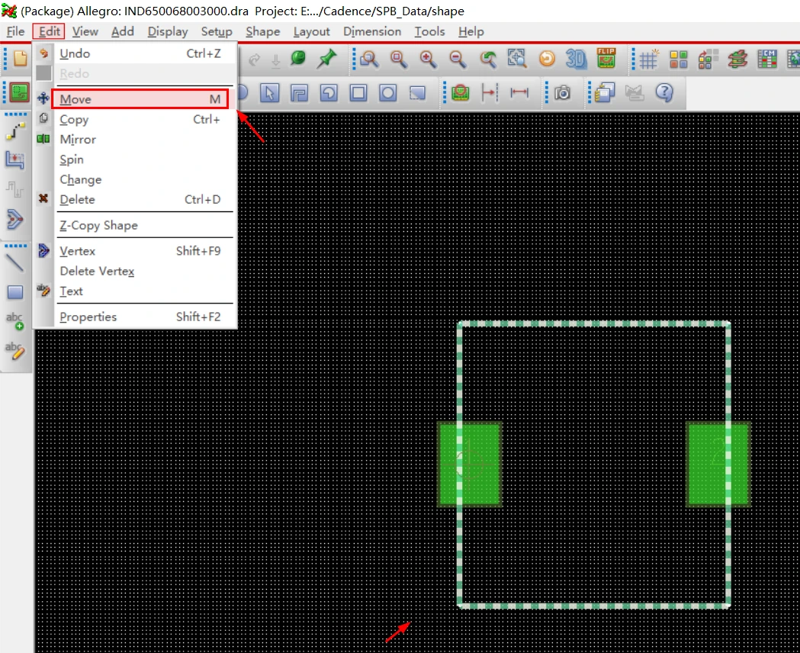Click Zoom by points magnifier icon
This screenshot has height=653, width=800.
coord(369,60)
